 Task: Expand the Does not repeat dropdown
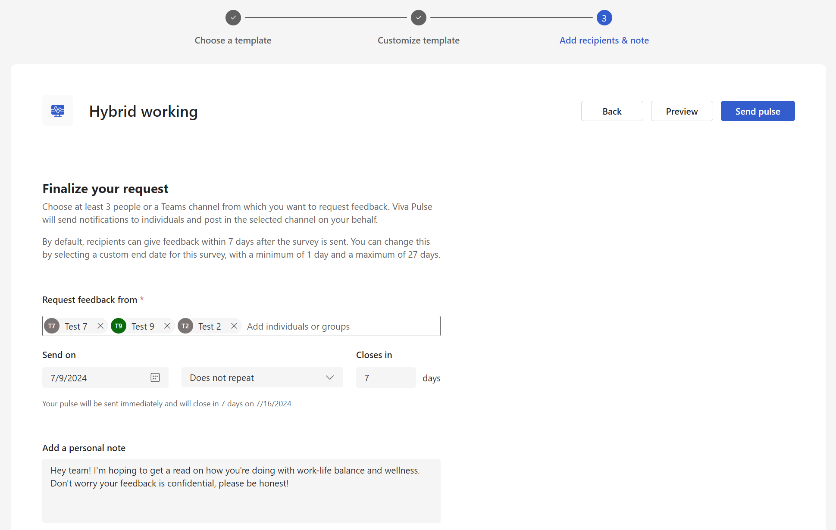pyautogui.click(x=262, y=377)
